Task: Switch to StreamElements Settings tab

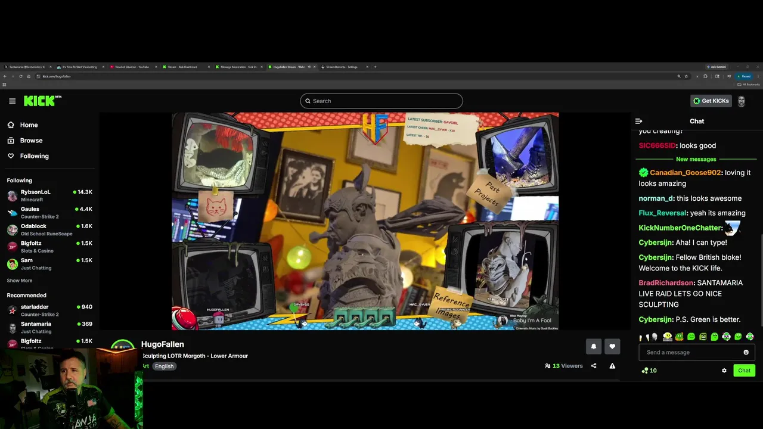Action: (344, 67)
